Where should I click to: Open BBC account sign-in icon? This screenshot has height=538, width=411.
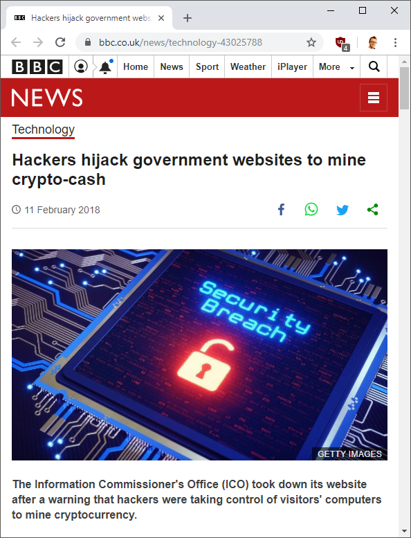pos(81,66)
